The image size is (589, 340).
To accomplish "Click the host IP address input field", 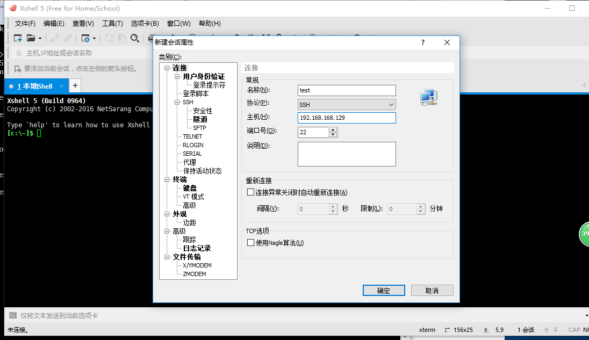I will tap(347, 118).
